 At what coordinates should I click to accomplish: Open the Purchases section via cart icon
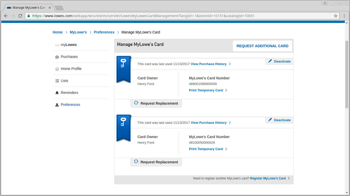click(x=57, y=57)
